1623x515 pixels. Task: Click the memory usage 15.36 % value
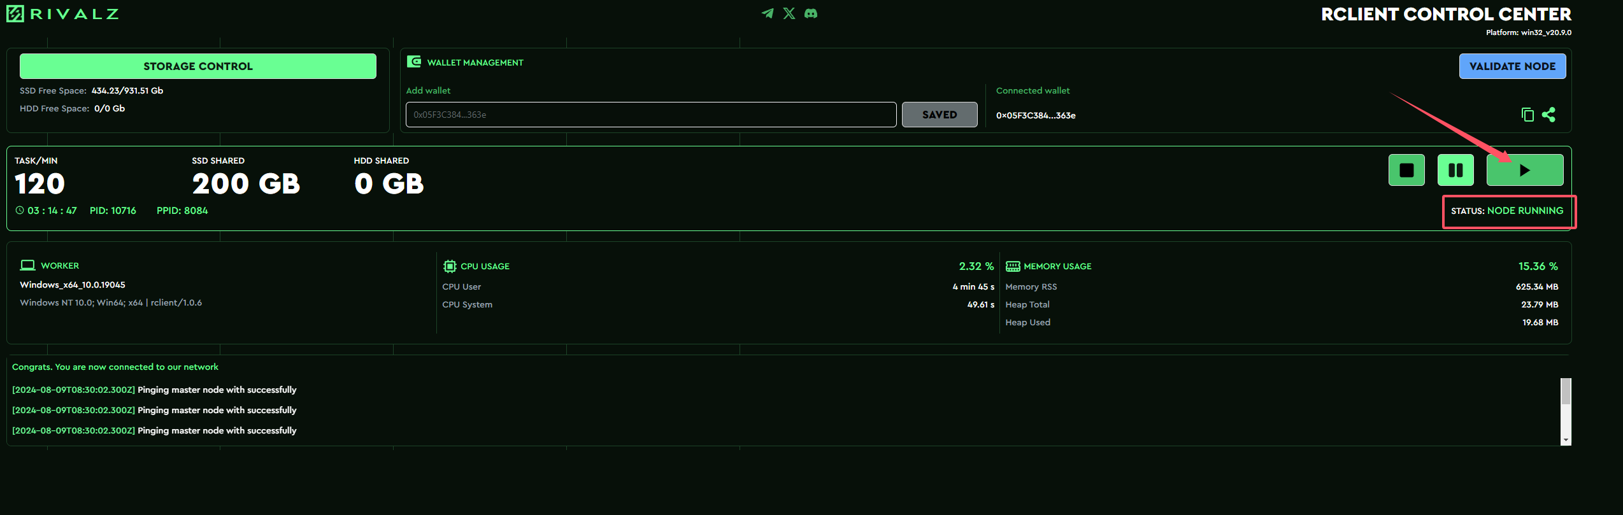tap(1538, 266)
